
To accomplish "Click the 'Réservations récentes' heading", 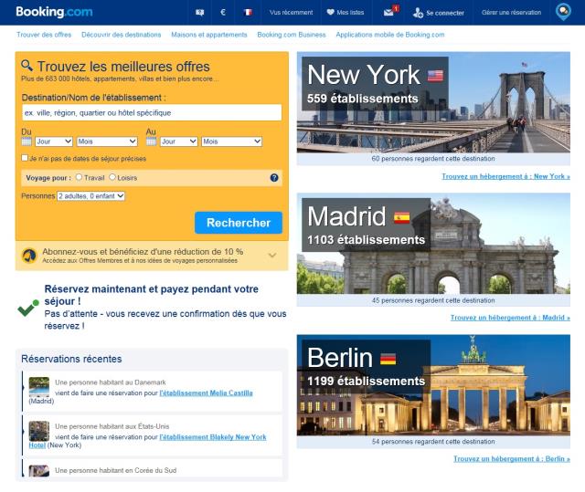I will click(71, 359).
